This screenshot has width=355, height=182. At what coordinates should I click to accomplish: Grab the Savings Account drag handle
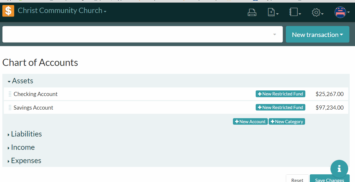click(10, 108)
